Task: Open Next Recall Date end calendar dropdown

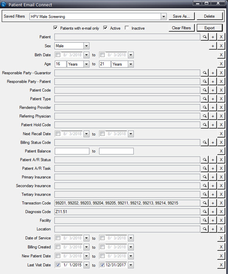Action: 131,134
